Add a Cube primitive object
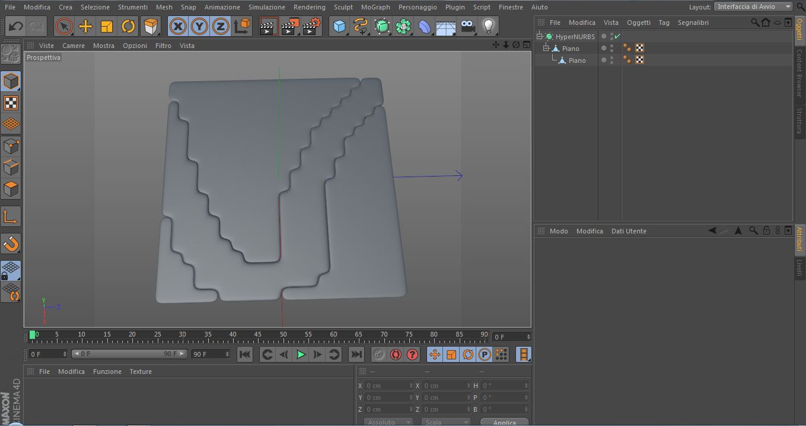 339,27
